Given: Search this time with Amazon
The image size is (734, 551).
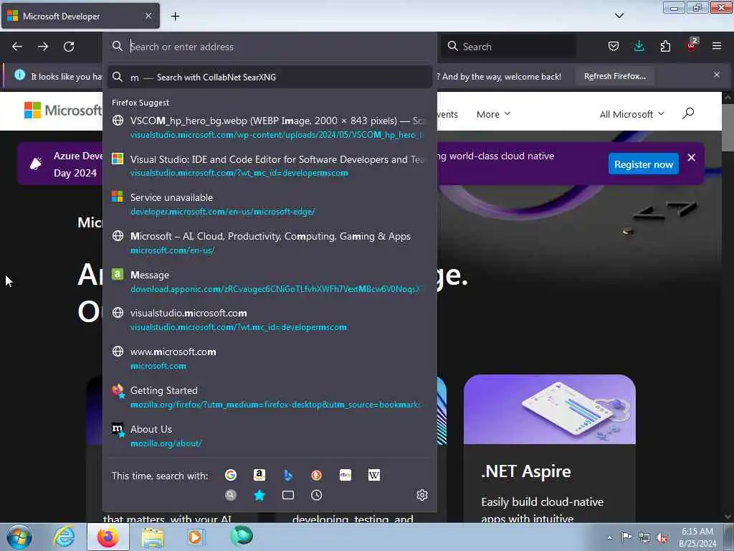Looking at the screenshot, I should click(259, 475).
